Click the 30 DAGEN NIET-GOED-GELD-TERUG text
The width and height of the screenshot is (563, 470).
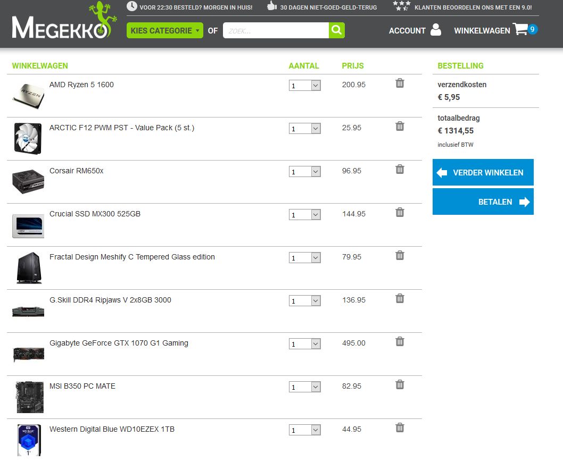tap(328, 7)
